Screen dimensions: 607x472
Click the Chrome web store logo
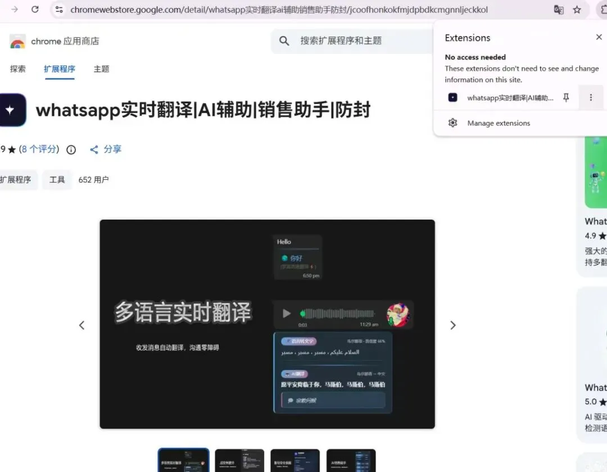point(17,42)
